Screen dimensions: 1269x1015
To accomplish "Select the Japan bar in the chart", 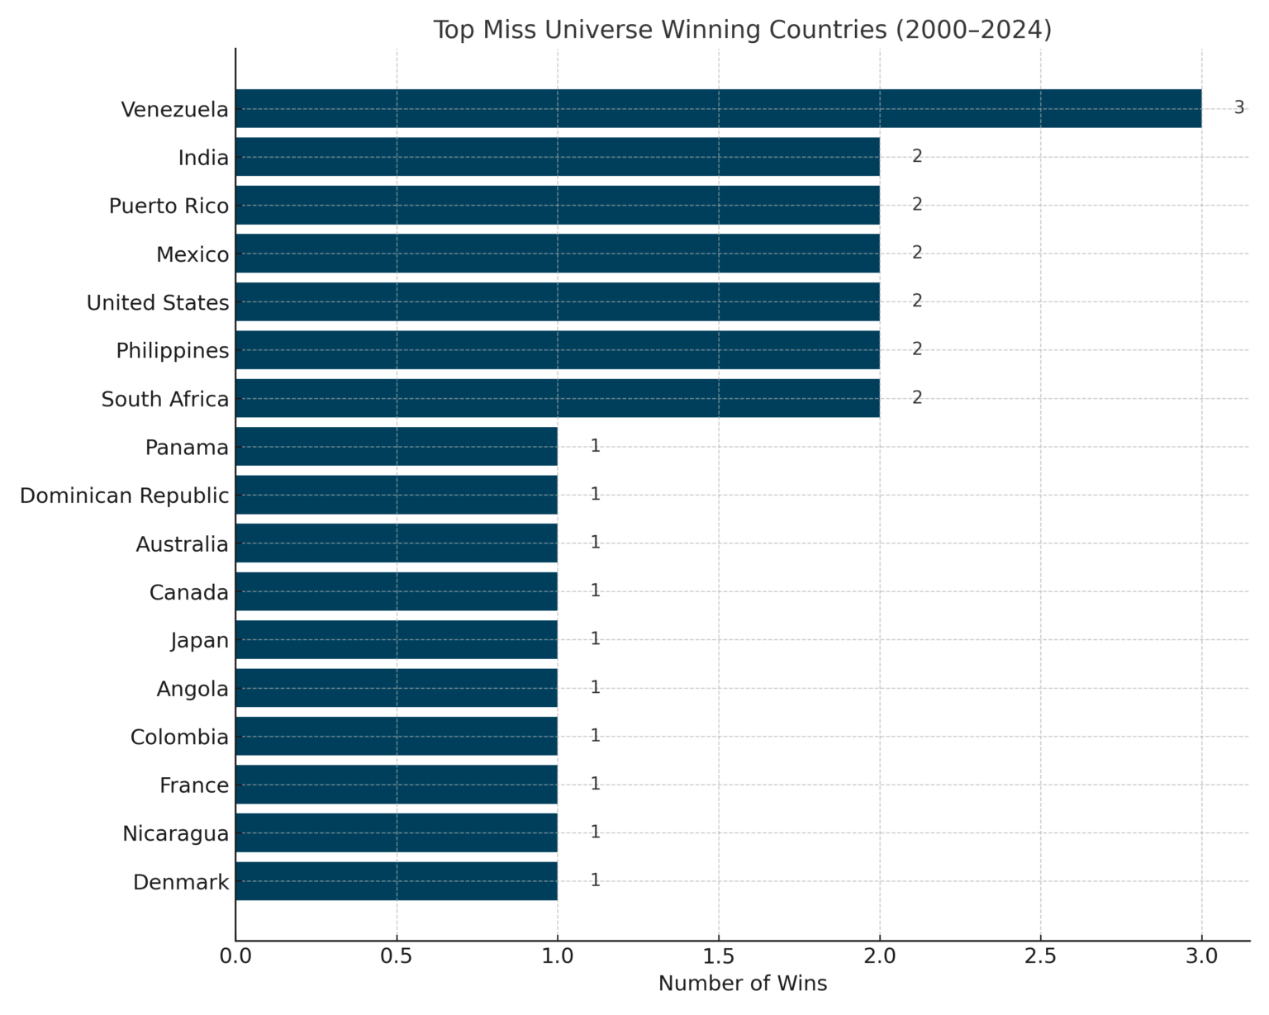I will click(x=397, y=640).
